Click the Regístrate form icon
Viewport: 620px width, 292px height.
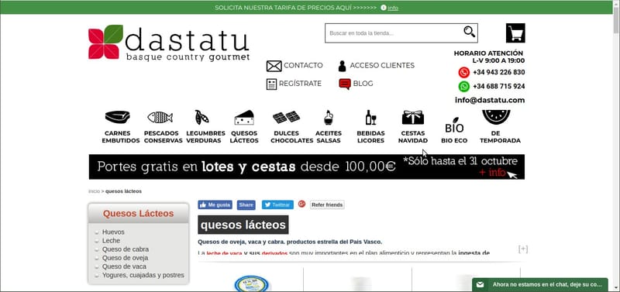tap(271, 84)
